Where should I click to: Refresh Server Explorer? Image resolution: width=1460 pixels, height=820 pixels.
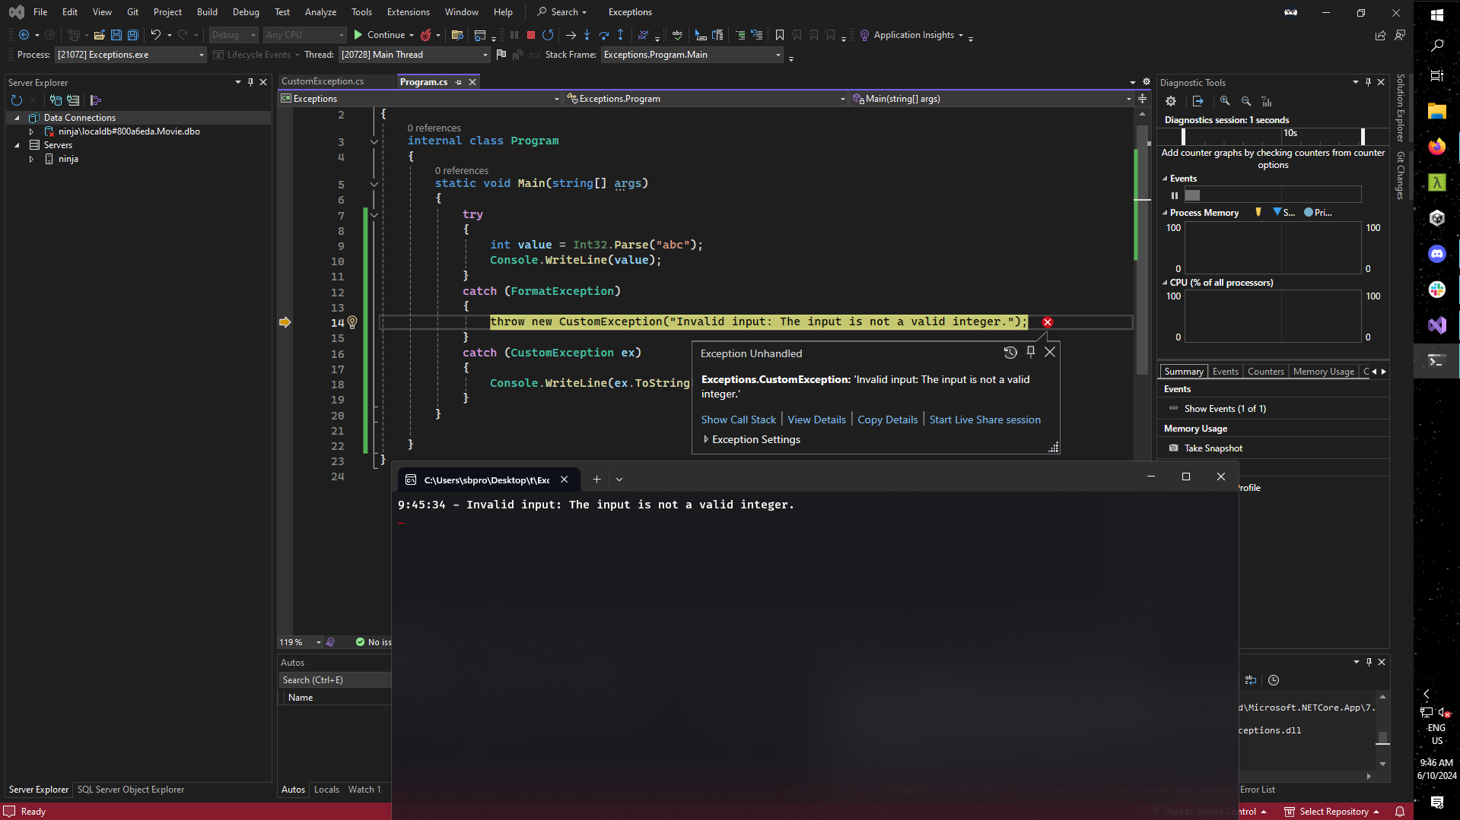17,100
